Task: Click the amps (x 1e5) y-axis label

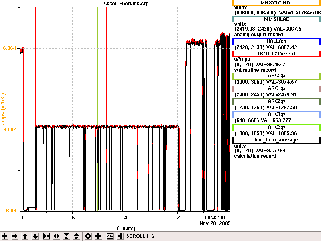Action: (3, 109)
